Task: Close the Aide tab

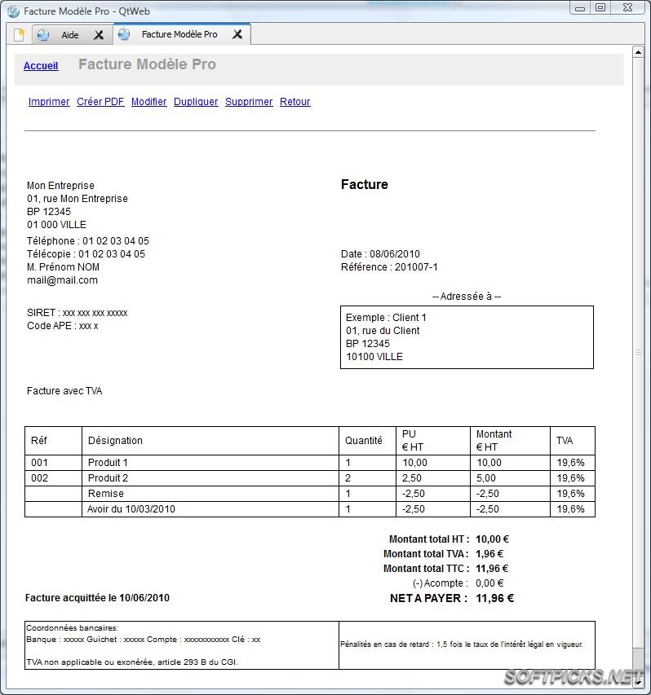Action: pos(99,35)
